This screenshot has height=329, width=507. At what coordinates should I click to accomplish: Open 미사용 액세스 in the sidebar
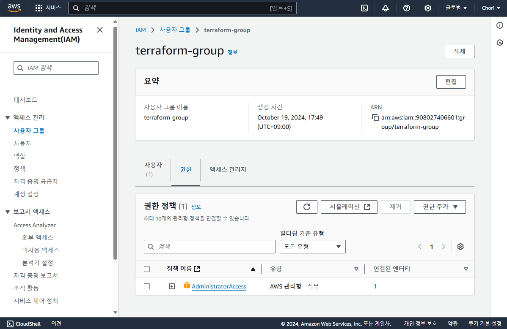coord(41,250)
